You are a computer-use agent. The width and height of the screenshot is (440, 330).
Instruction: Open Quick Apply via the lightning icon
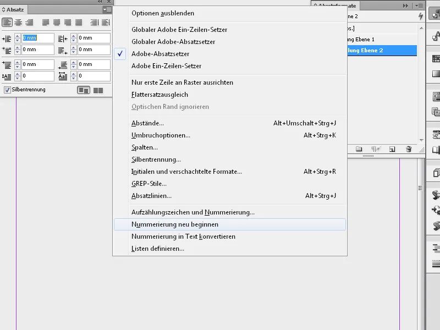coord(421,16)
